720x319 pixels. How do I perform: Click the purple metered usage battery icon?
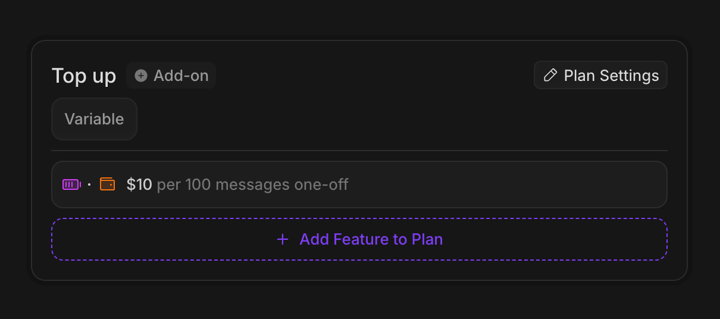point(71,184)
